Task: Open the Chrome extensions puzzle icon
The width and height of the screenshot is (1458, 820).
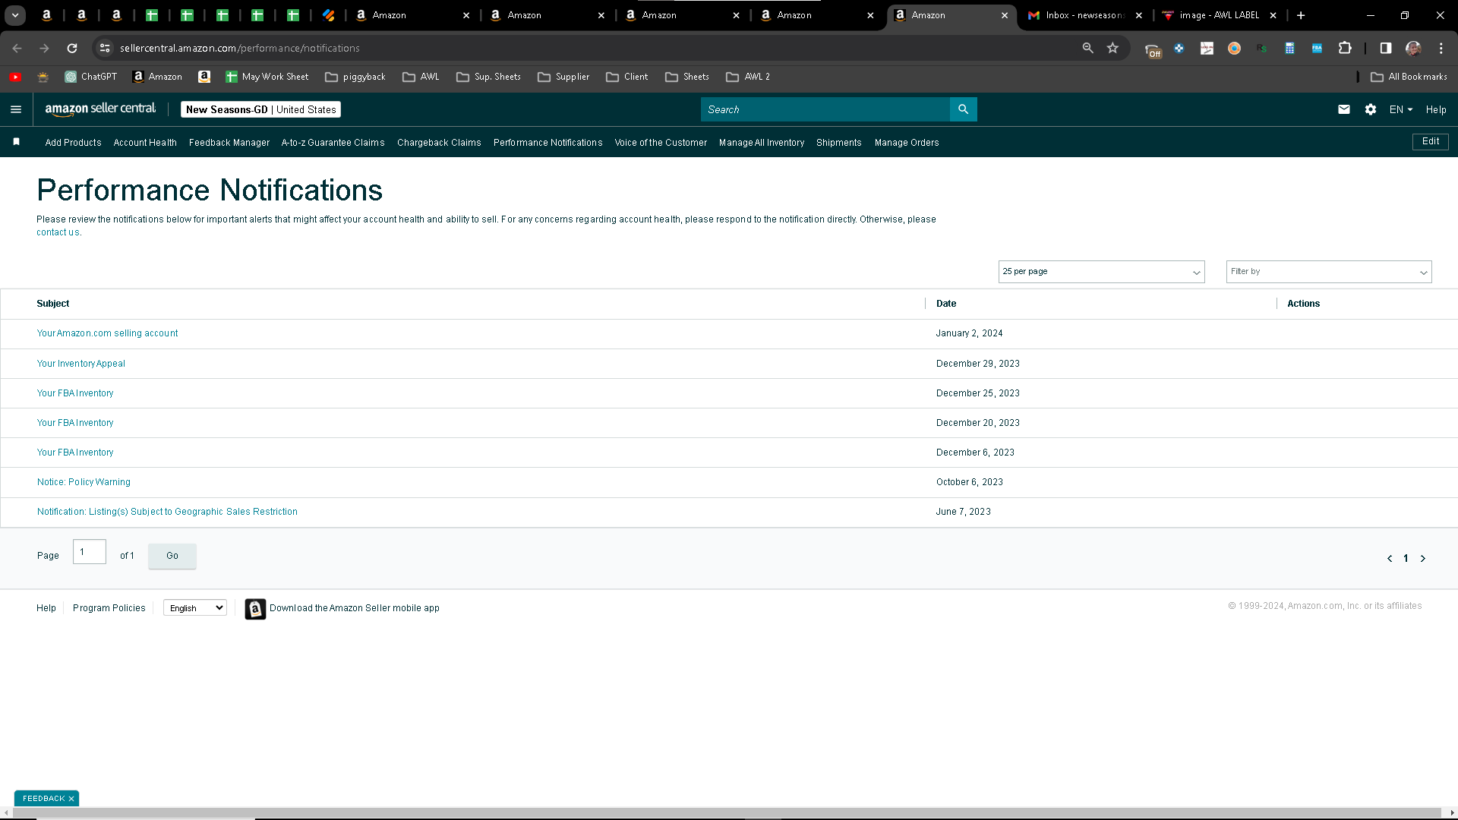Action: (1345, 48)
